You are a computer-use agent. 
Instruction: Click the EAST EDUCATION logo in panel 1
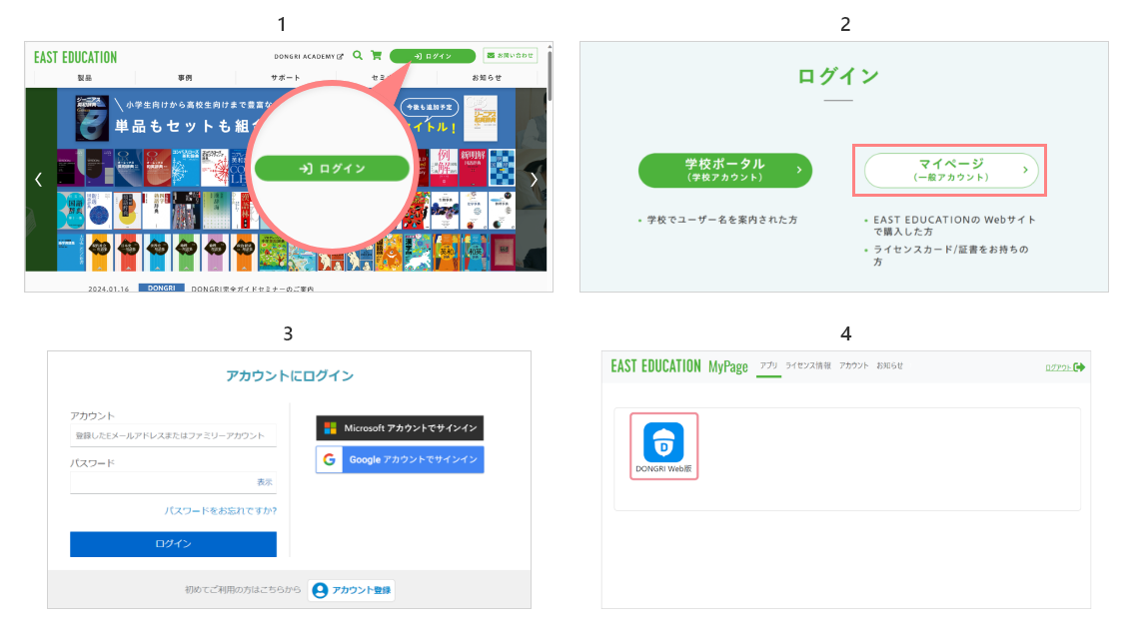click(75, 57)
